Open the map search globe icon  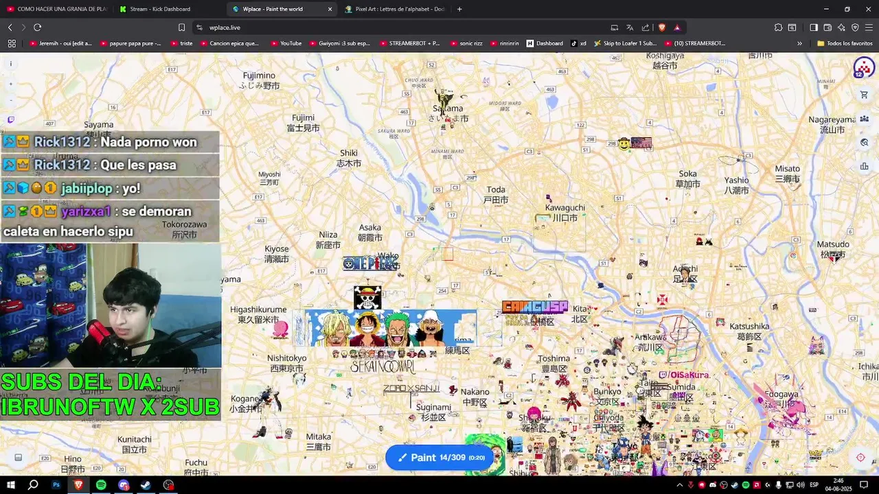864,143
